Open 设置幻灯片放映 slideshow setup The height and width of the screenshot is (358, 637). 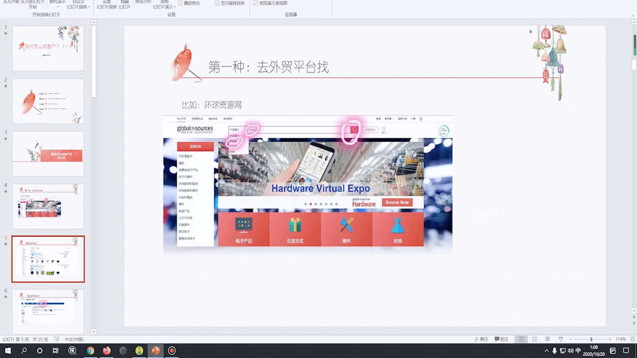click(106, 4)
